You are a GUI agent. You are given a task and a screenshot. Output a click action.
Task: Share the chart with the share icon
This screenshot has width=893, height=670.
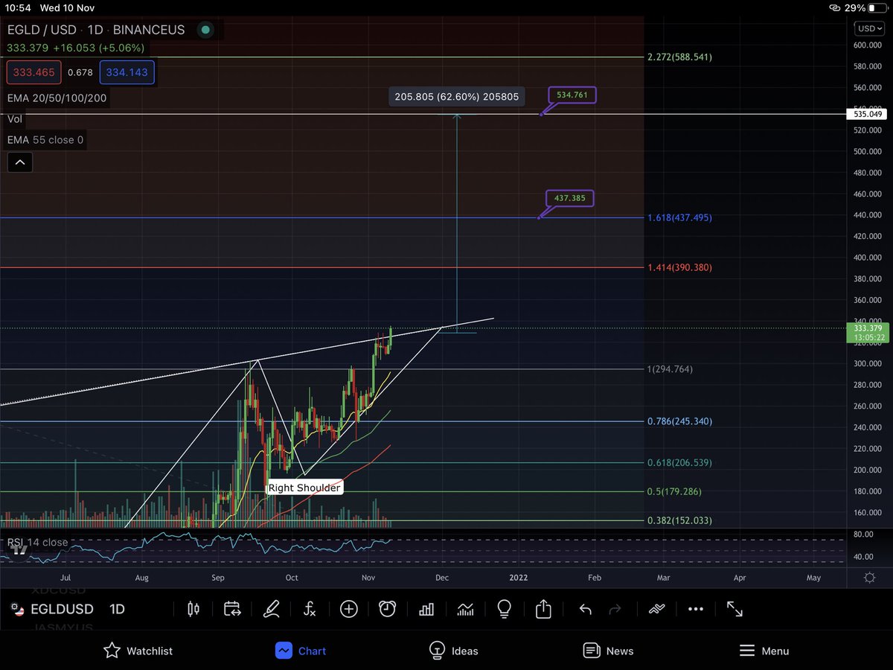[x=543, y=609]
